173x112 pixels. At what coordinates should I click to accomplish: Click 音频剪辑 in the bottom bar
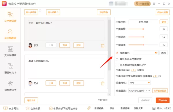click(x=125, y=109)
